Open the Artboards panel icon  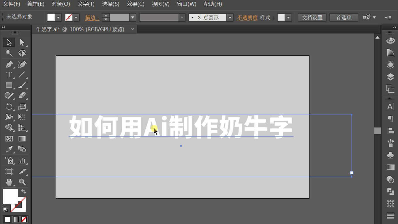390,89
